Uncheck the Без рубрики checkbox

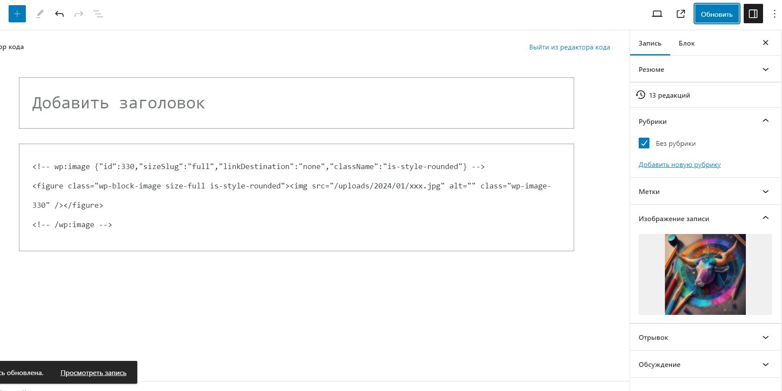click(x=644, y=143)
